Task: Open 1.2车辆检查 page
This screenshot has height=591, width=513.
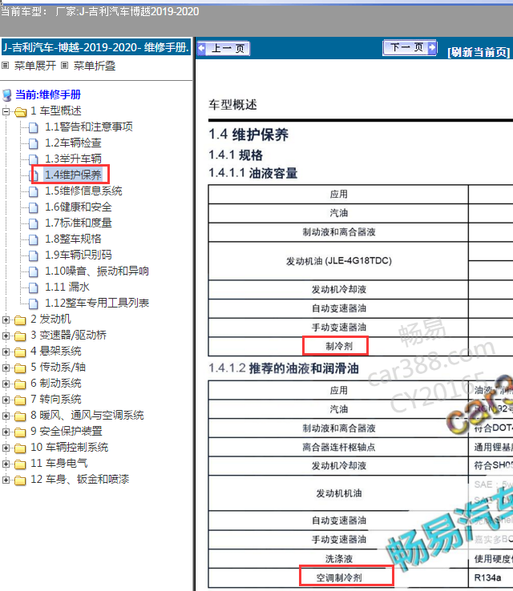Action: 73,143
